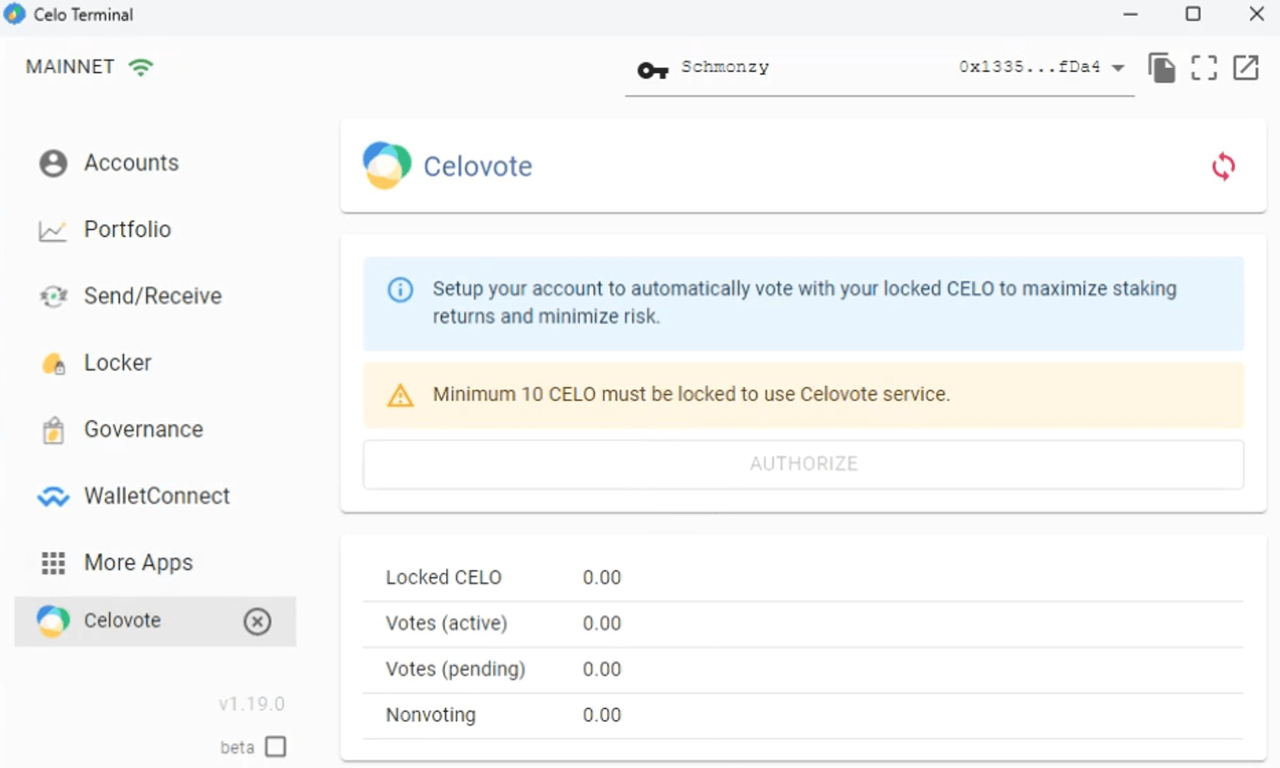Click the Nonvoting row label
The image size is (1280, 768).
[x=431, y=715]
